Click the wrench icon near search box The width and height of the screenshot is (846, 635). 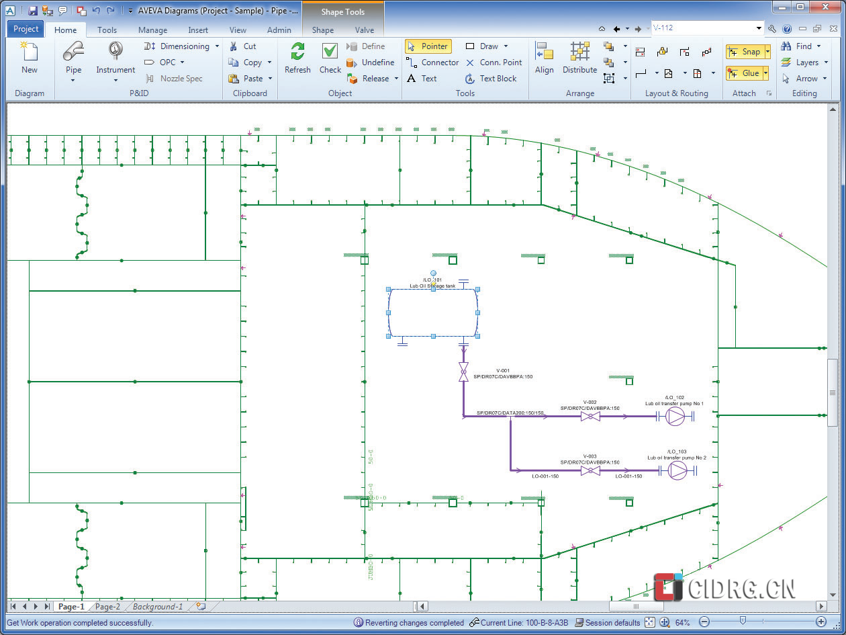(x=772, y=29)
